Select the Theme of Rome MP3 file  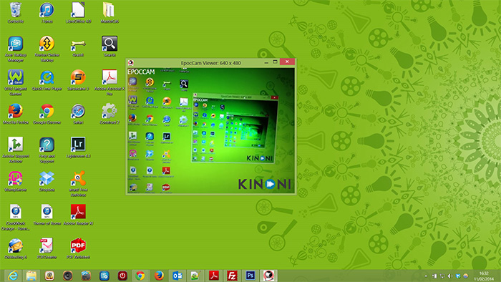point(47,215)
